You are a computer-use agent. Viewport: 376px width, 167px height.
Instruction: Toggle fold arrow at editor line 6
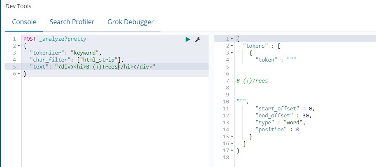(19, 74)
